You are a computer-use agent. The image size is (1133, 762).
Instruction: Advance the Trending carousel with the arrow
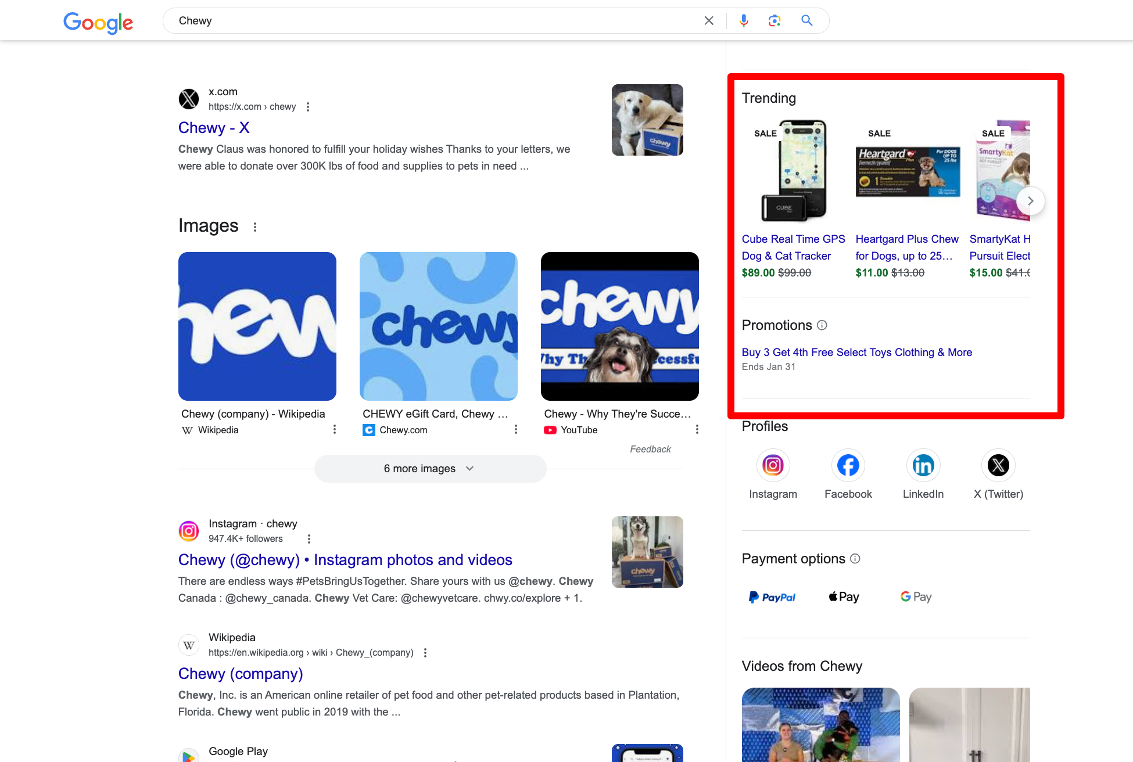point(1030,201)
